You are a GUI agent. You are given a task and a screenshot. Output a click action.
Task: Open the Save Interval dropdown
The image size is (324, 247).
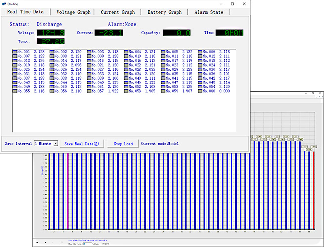click(x=56, y=143)
